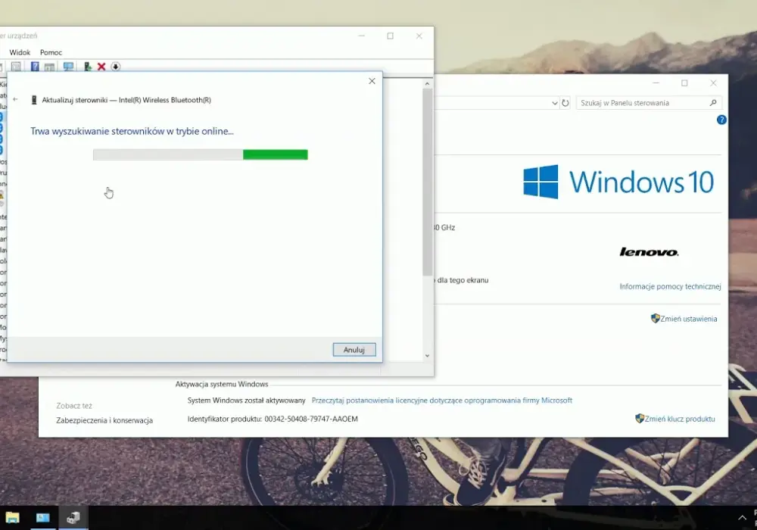The height and width of the screenshot is (530, 757).
Task: Click the scan for hardware changes monitor icon
Action: (68, 67)
